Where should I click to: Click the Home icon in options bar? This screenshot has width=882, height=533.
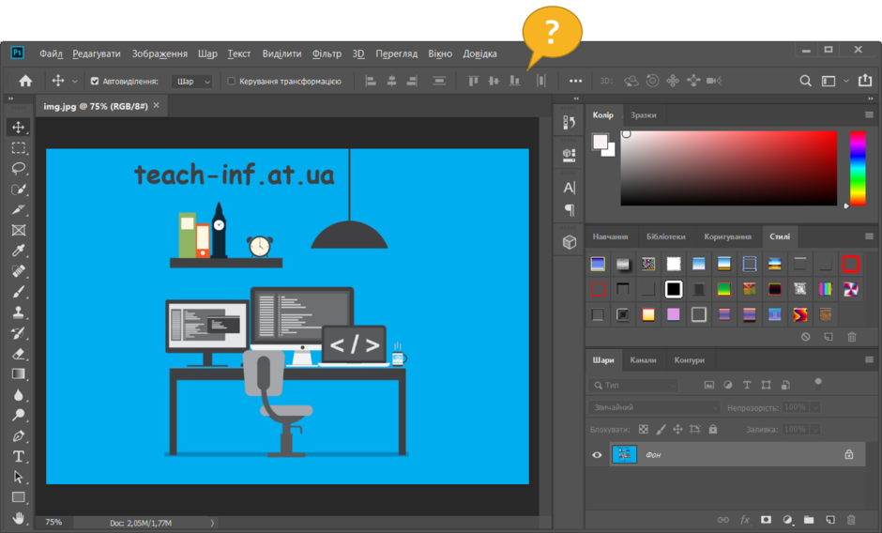coord(25,81)
